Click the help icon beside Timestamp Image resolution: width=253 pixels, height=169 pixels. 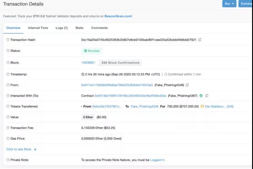pyautogui.click(x=8, y=74)
